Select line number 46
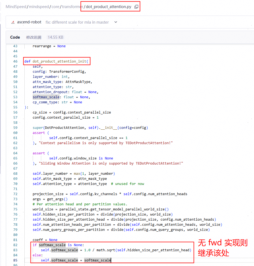This screenshot has width=254, height=266. [15, 61]
